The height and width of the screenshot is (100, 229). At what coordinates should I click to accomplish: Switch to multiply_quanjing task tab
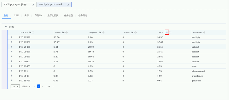tap(19, 4)
